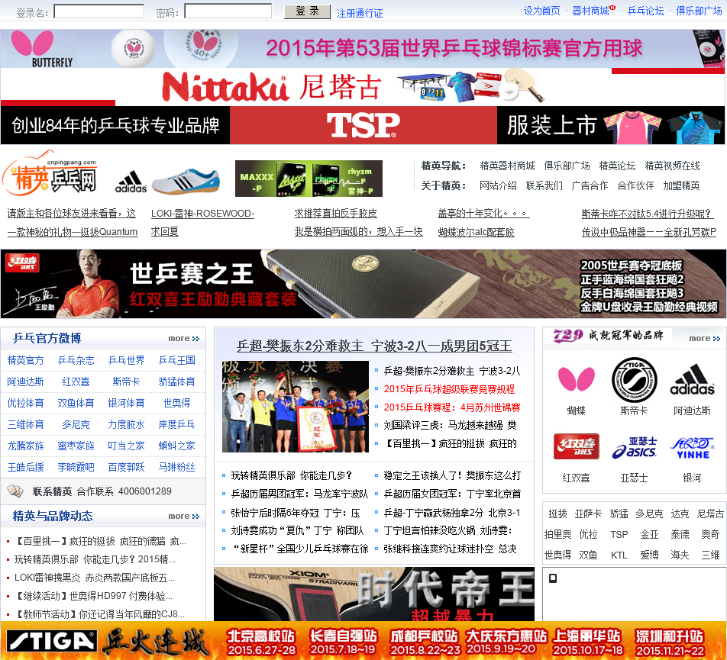
Task: Open headline 乒超-樊振东2分难救主 article
Action: tap(373, 346)
